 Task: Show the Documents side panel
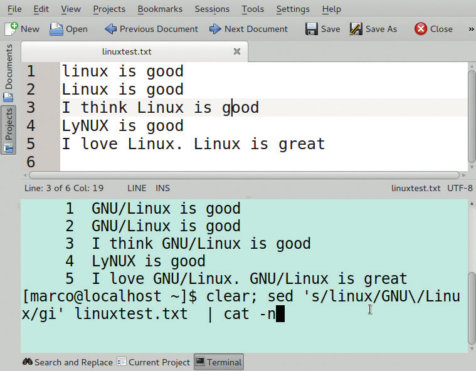click(x=9, y=73)
